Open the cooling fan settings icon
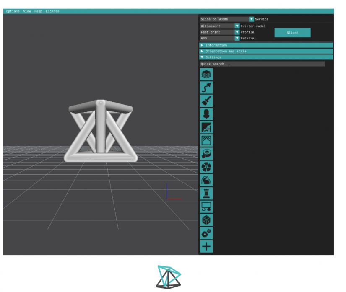 pyautogui.click(x=206, y=167)
